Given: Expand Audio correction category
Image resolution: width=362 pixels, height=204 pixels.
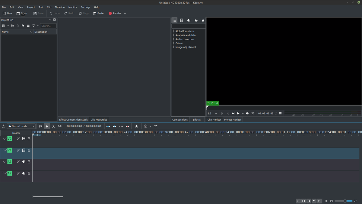Looking at the screenshot, I should coord(173,39).
